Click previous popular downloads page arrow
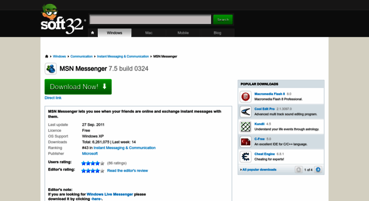Screen dimensions: 369x201 click(299, 170)
